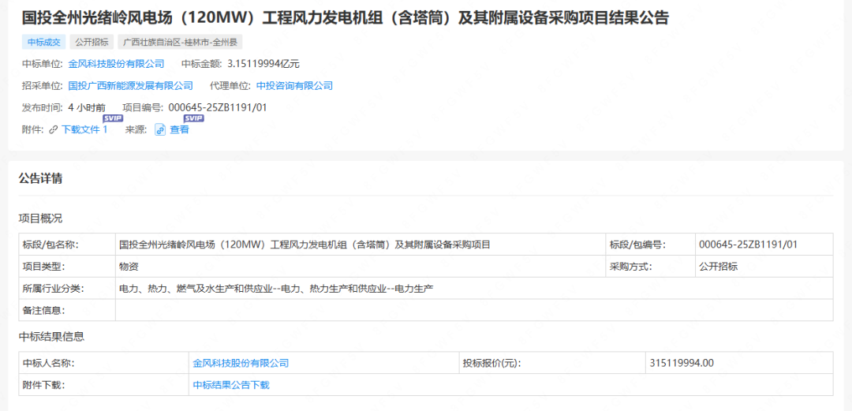Open 下载文件 1 attachment link
Image resolution: width=852 pixels, height=411 pixels.
(84, 129)
